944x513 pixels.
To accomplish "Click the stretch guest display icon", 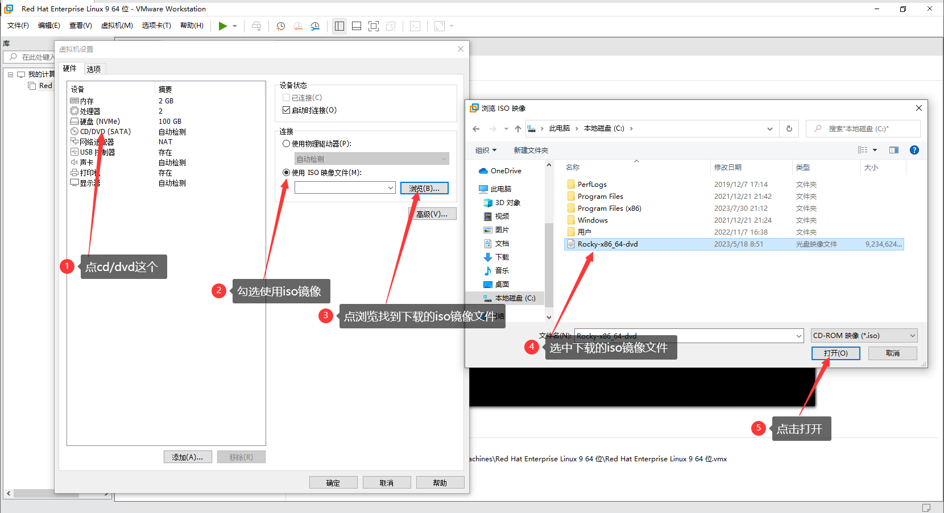I will (x=440, y=26).
